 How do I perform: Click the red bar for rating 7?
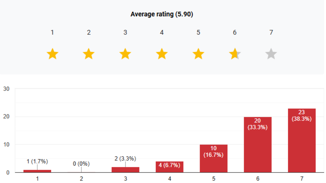[302, 145]
